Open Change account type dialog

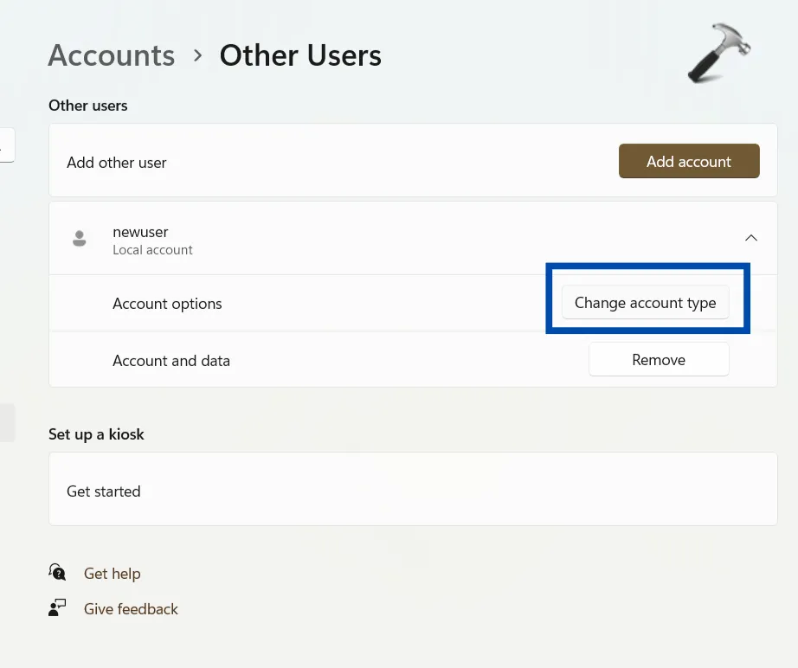(645, 303)
